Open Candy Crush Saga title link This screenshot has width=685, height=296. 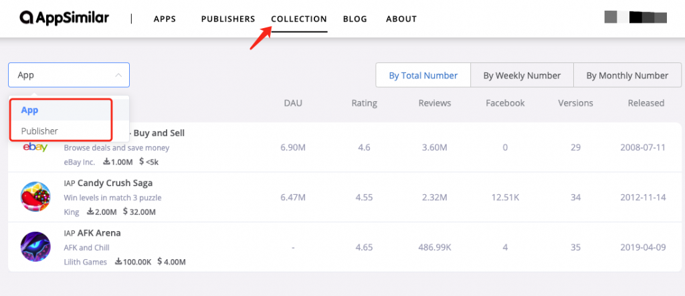coord(115,183)
